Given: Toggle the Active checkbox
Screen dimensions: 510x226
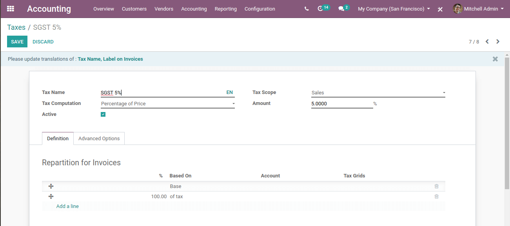Looking at the screenshot, I should click(x=103, y=114).
